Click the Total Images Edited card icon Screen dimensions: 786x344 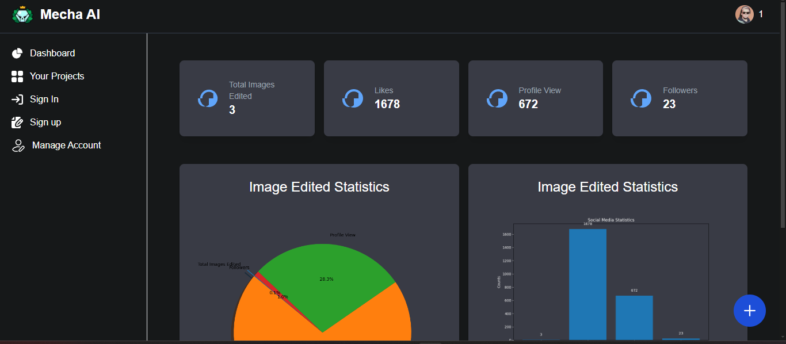click(208, 98)
